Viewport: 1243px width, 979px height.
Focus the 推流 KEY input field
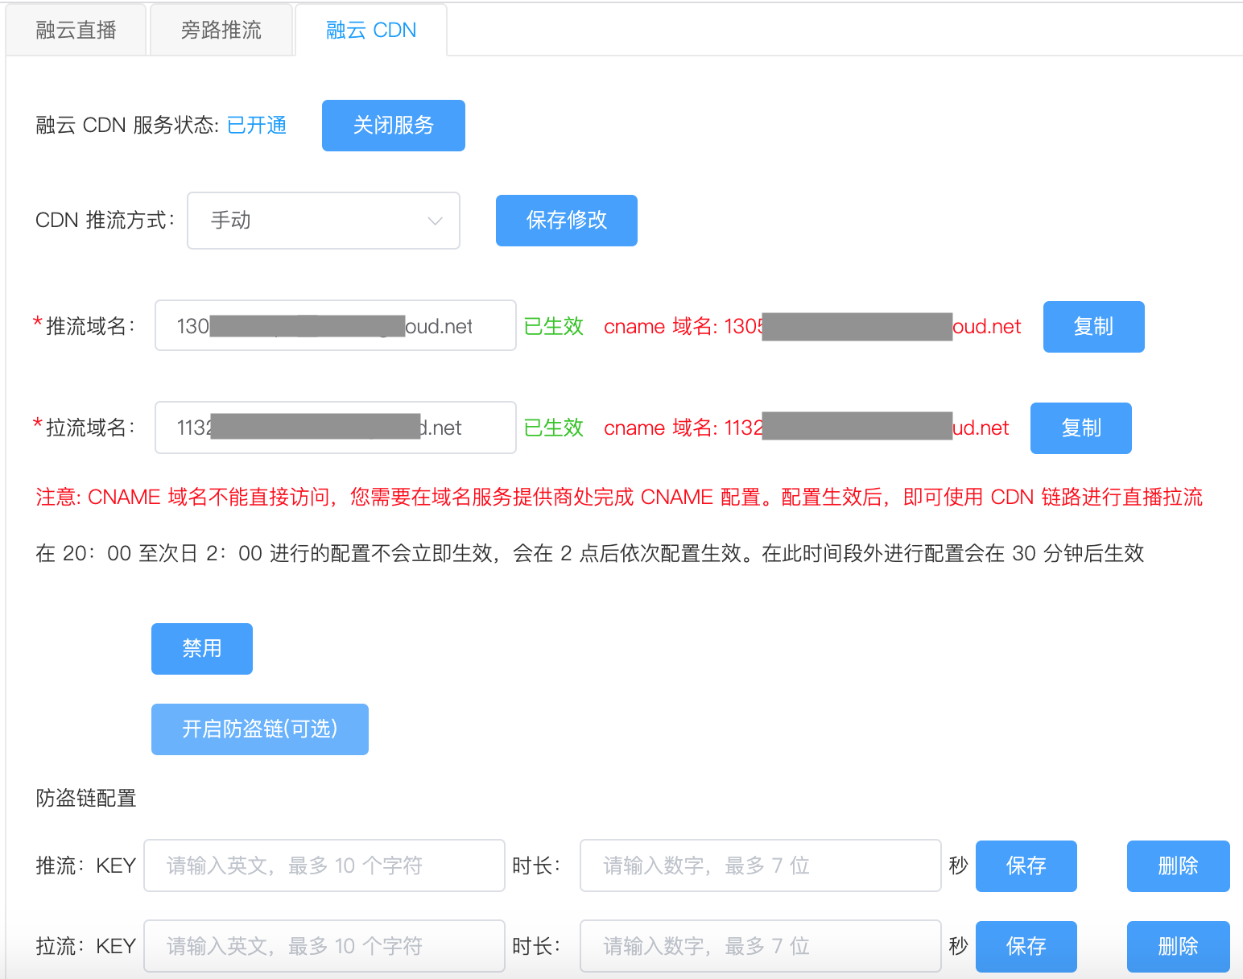tap(324, 865)
